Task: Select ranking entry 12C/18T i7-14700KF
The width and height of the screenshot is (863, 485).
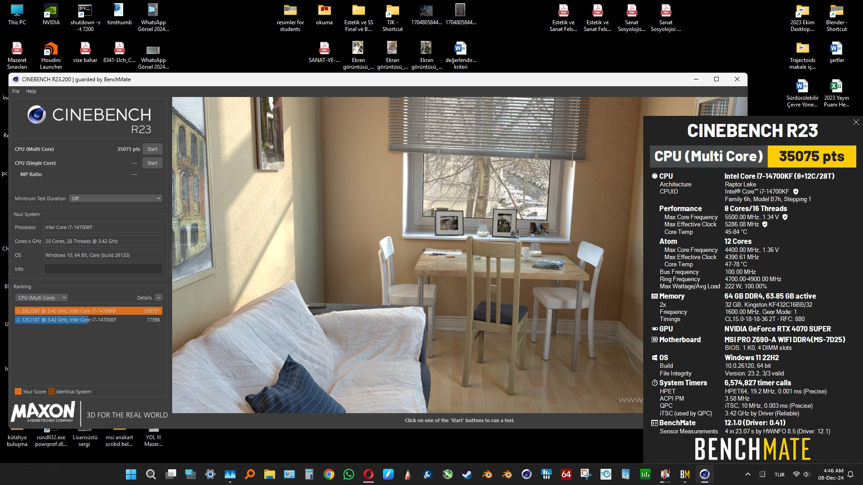Action: (89, 320)
